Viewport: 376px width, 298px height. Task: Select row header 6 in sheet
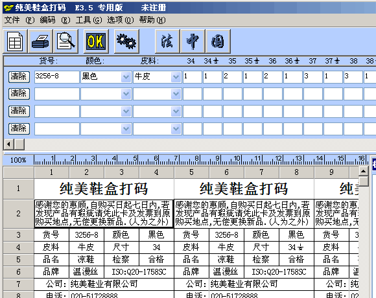[x=18, y=272]
